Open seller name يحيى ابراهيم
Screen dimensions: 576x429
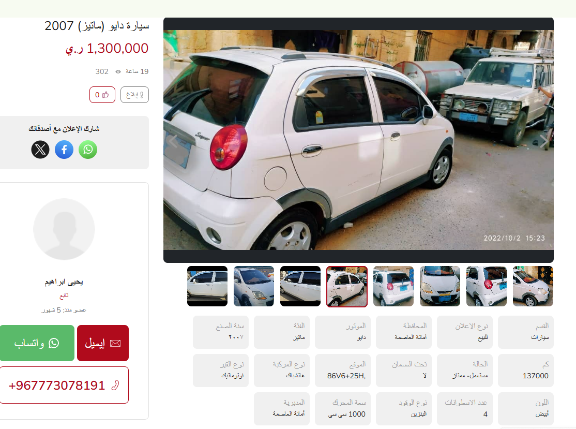(x=64, y=282)
